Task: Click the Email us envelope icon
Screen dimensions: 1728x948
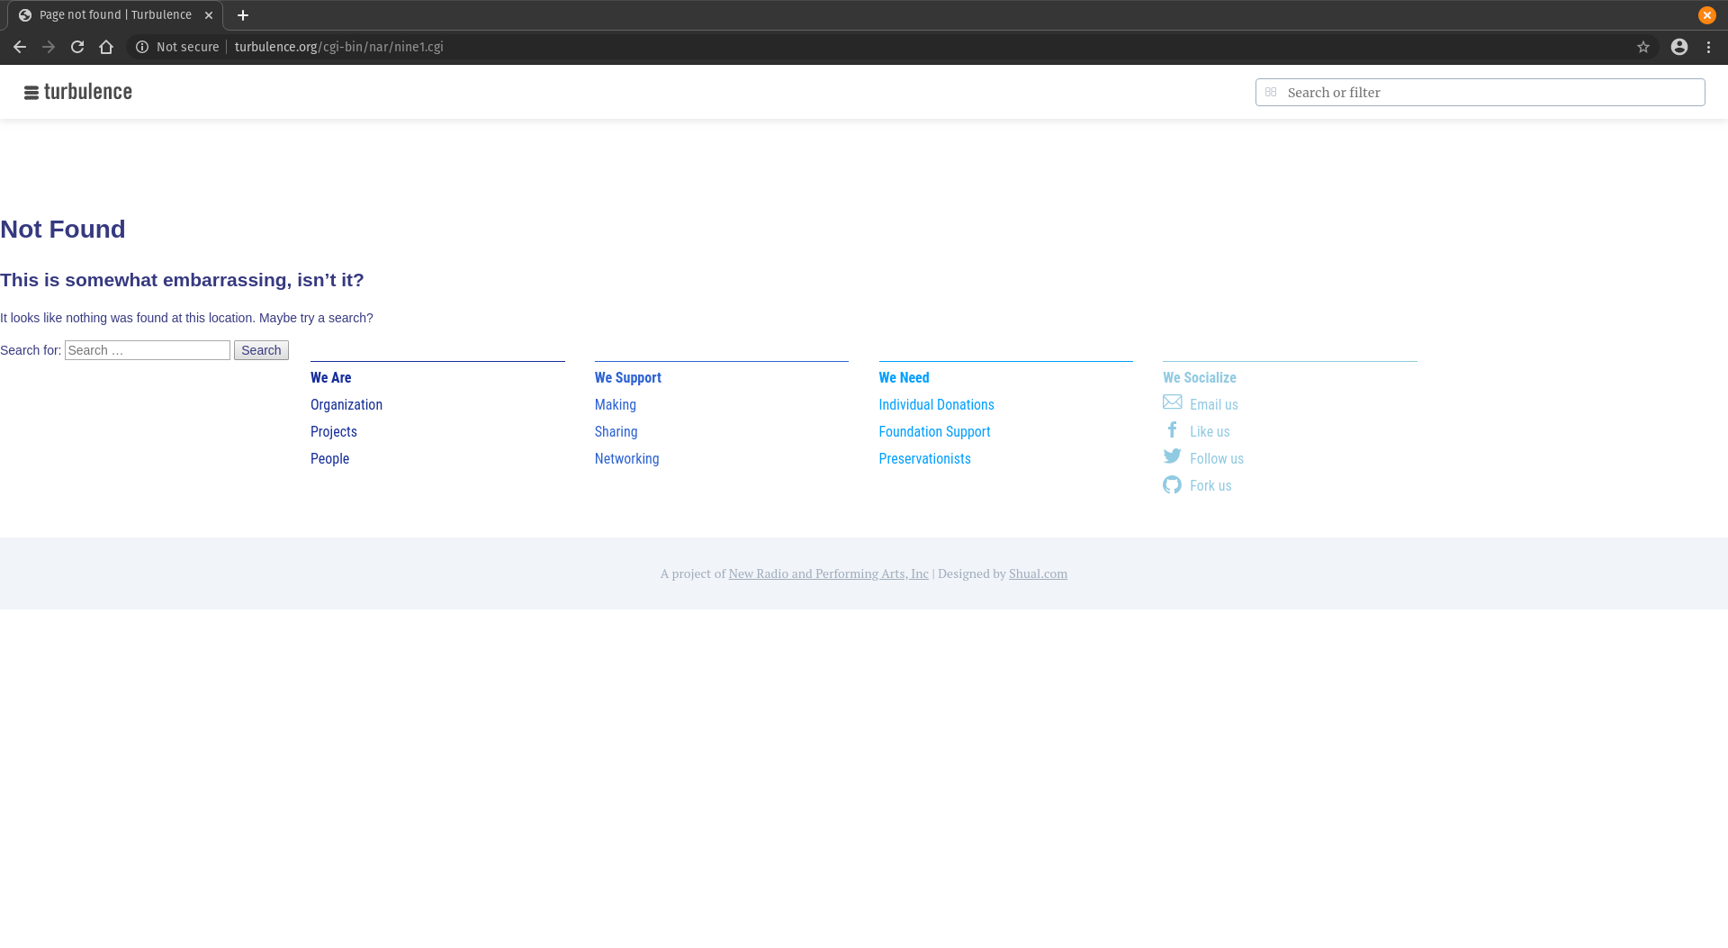Action: click(x=1173, y=402)
